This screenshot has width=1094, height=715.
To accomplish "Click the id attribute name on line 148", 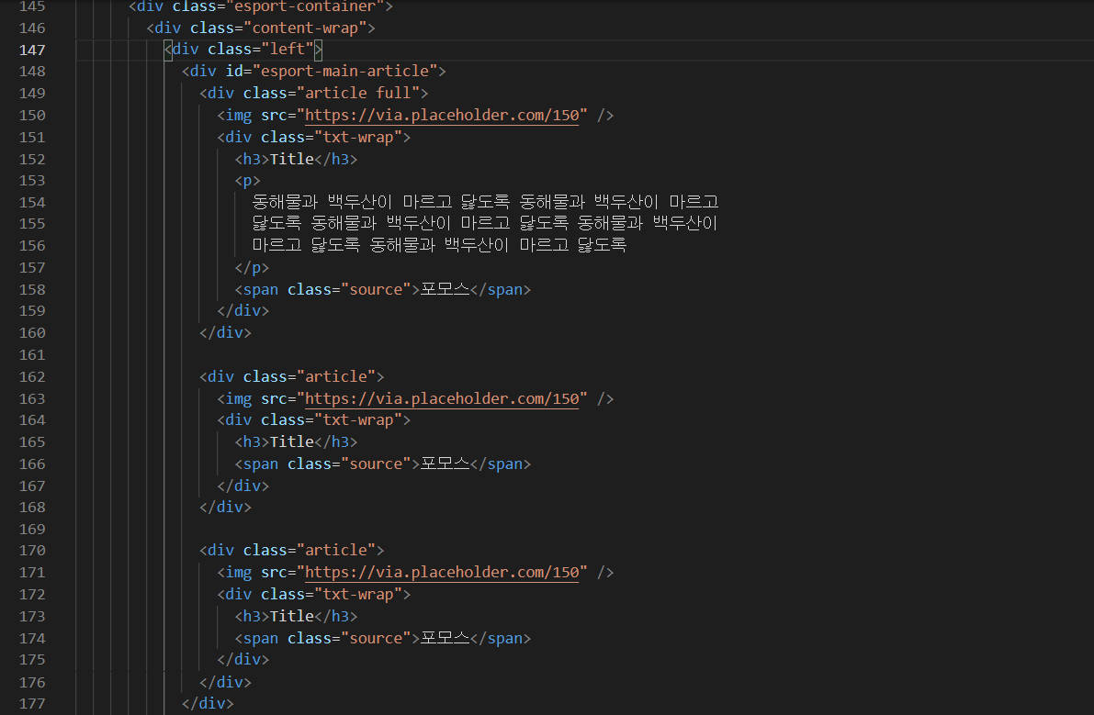I will (233, 71).
